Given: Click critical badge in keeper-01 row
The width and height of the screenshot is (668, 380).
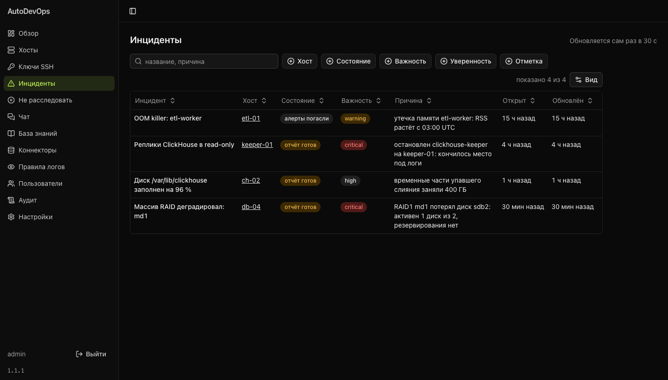Looking at the screenshot, I should [x=353, y=145].
